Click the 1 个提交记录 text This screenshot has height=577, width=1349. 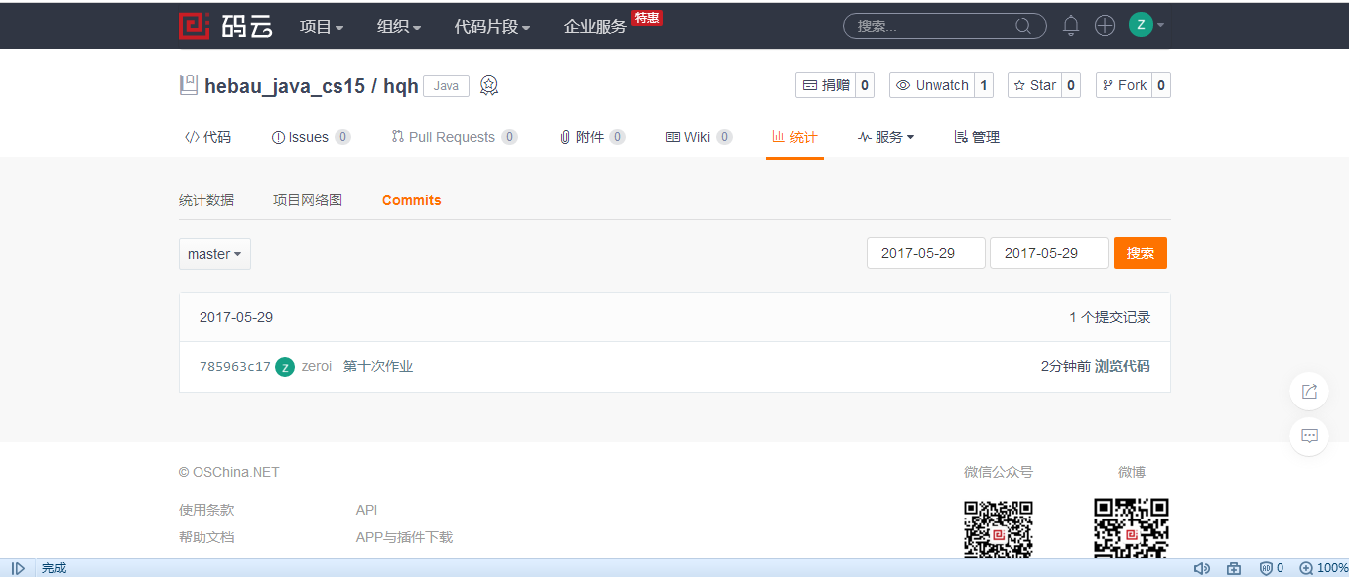coord(1110,317)
